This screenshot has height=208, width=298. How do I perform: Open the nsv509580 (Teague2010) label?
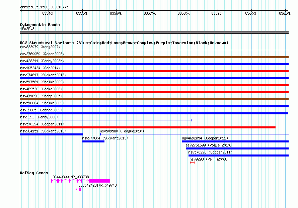[x=122, y=131]
